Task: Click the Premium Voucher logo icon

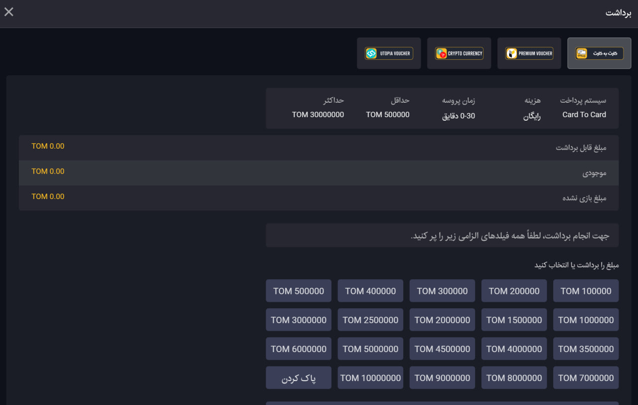Action: click(511, 53)
